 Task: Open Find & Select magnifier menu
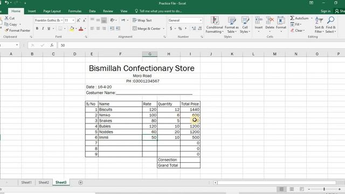pos(330,25)
